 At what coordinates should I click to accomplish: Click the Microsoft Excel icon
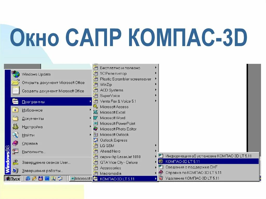point(96,112)
